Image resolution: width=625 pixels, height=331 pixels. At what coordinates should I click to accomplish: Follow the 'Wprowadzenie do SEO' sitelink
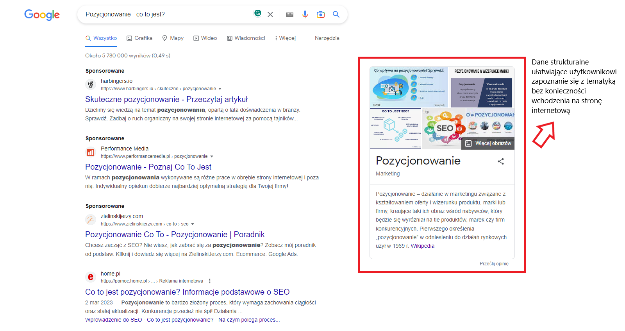point(114,320)
